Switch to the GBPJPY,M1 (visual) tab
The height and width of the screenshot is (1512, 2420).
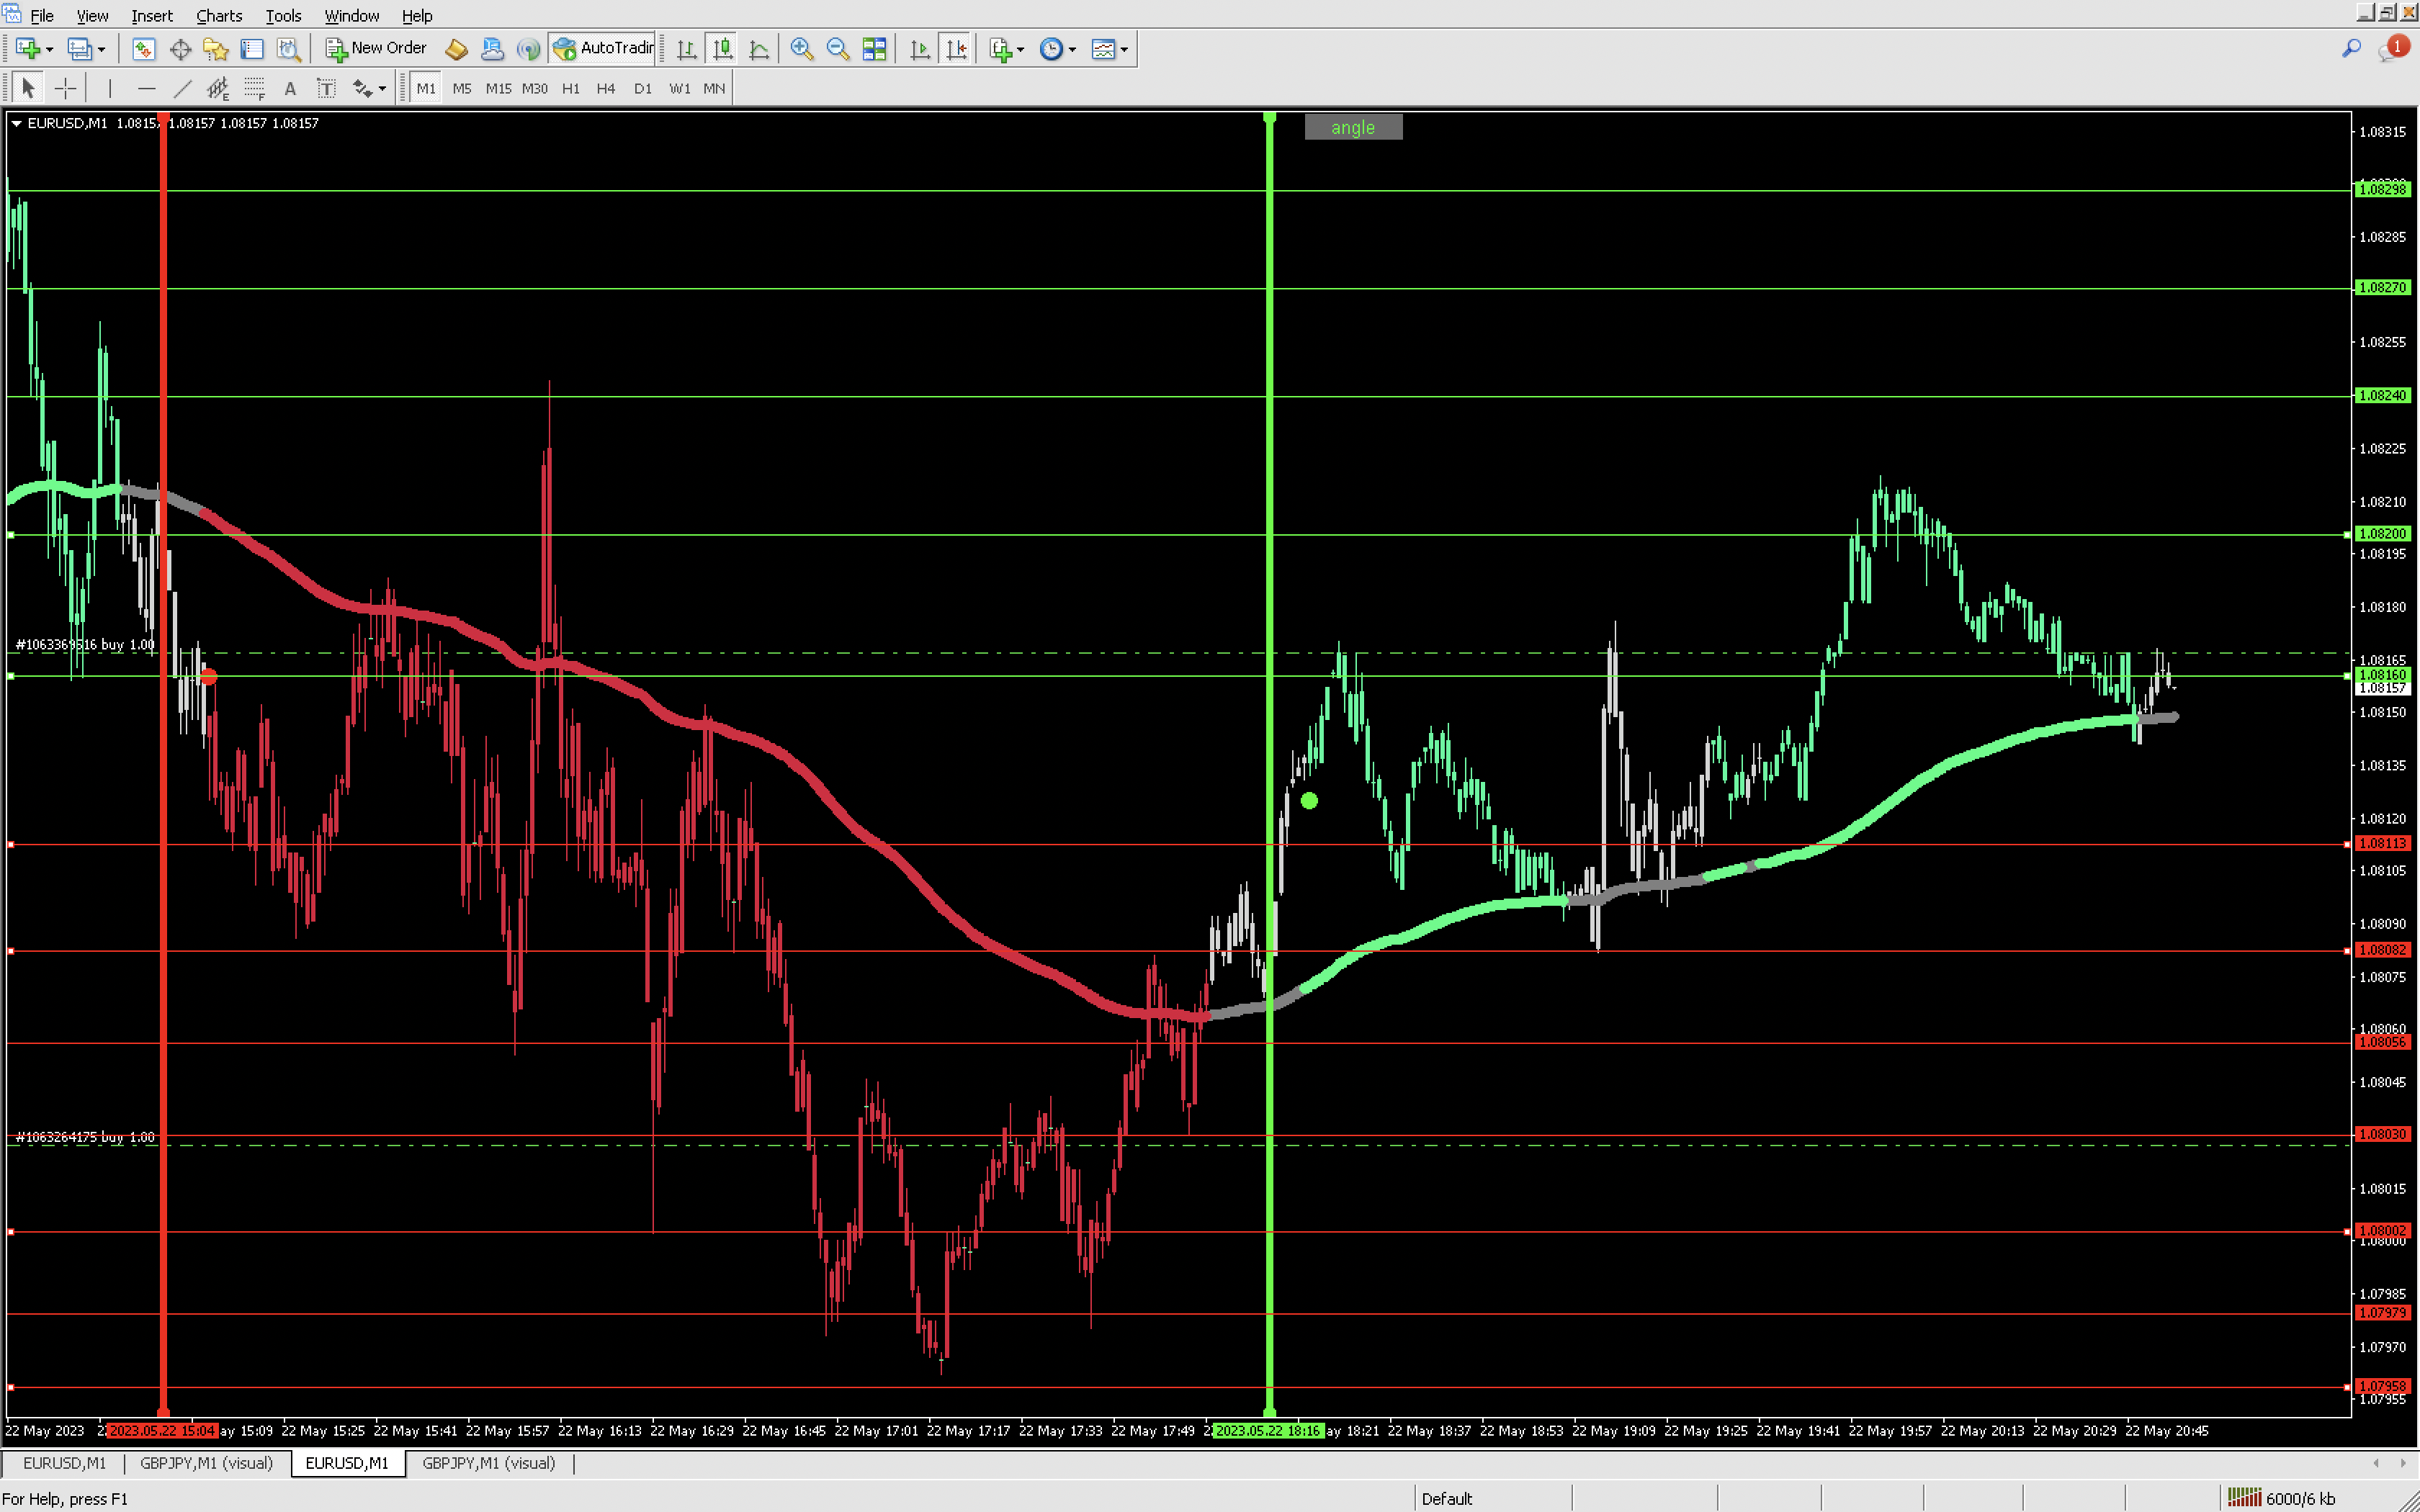click(206, 1463)
